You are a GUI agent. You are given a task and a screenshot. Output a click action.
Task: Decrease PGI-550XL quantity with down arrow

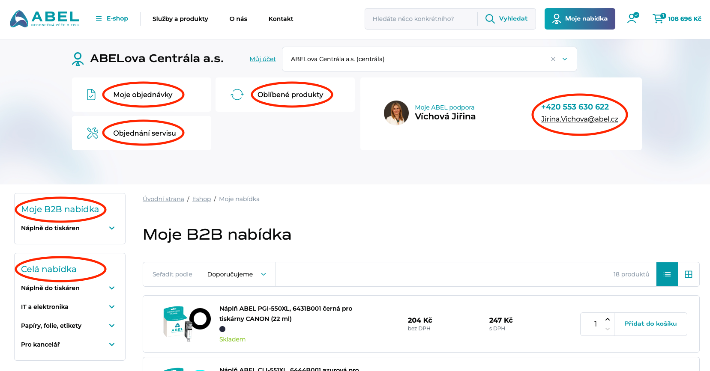point(607,329)
